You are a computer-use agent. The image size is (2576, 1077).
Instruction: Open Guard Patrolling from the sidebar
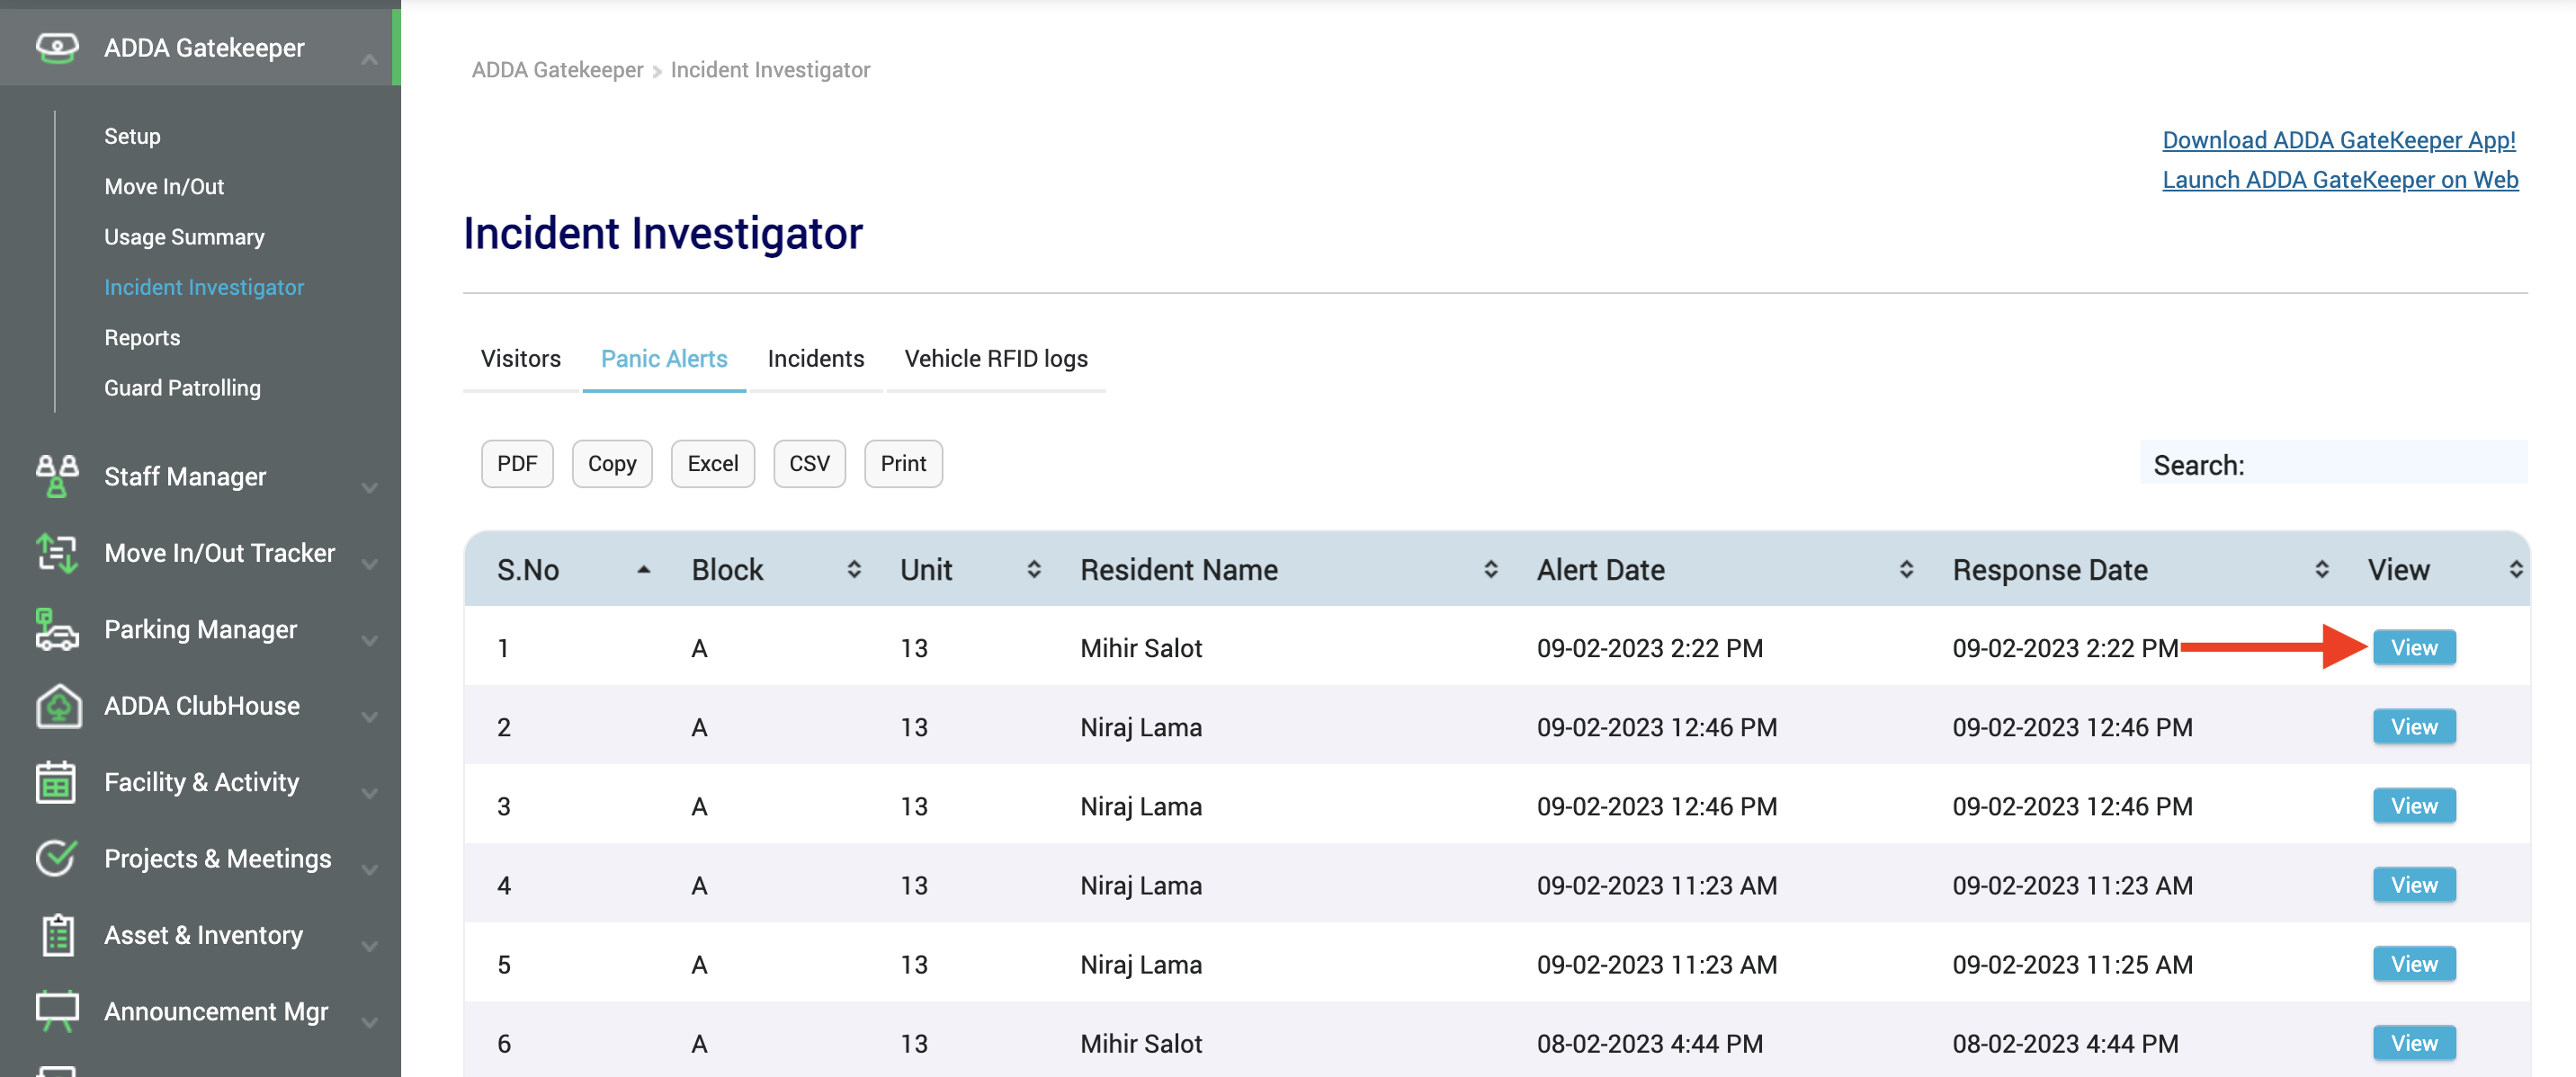[x=182, y=387]
